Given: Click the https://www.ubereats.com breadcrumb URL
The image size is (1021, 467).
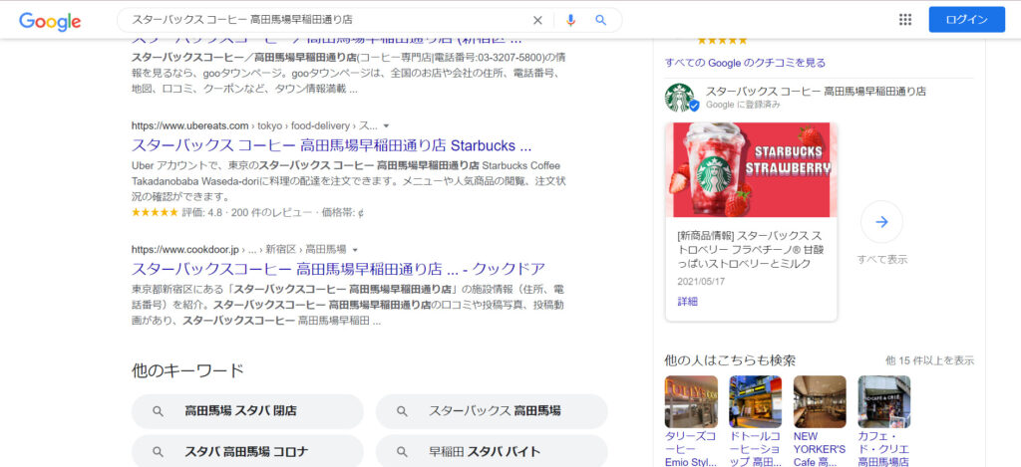Looking at the screenshot, I should [x=190, y=125].
